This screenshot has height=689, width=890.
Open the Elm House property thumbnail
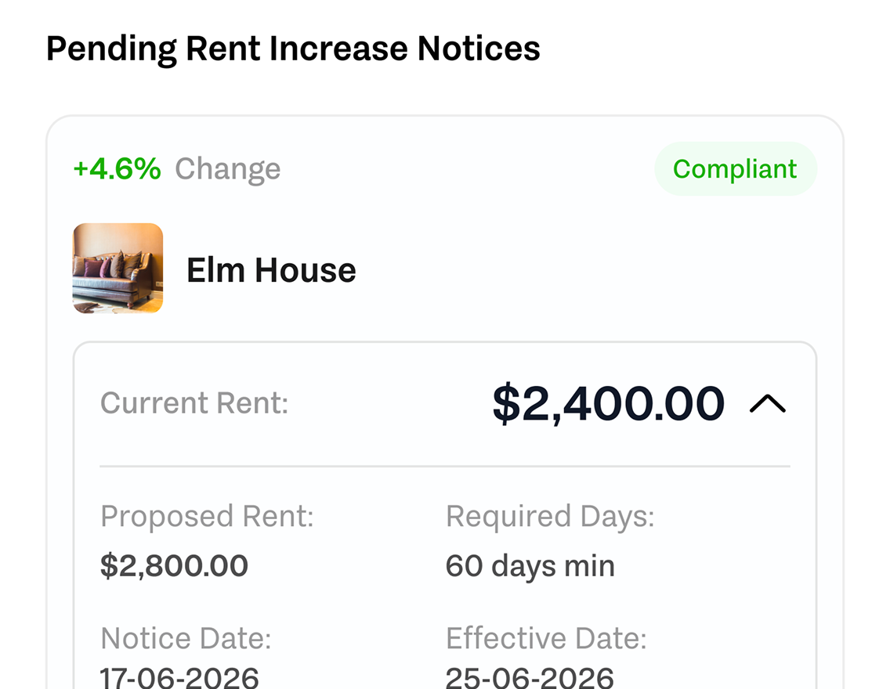118,269
